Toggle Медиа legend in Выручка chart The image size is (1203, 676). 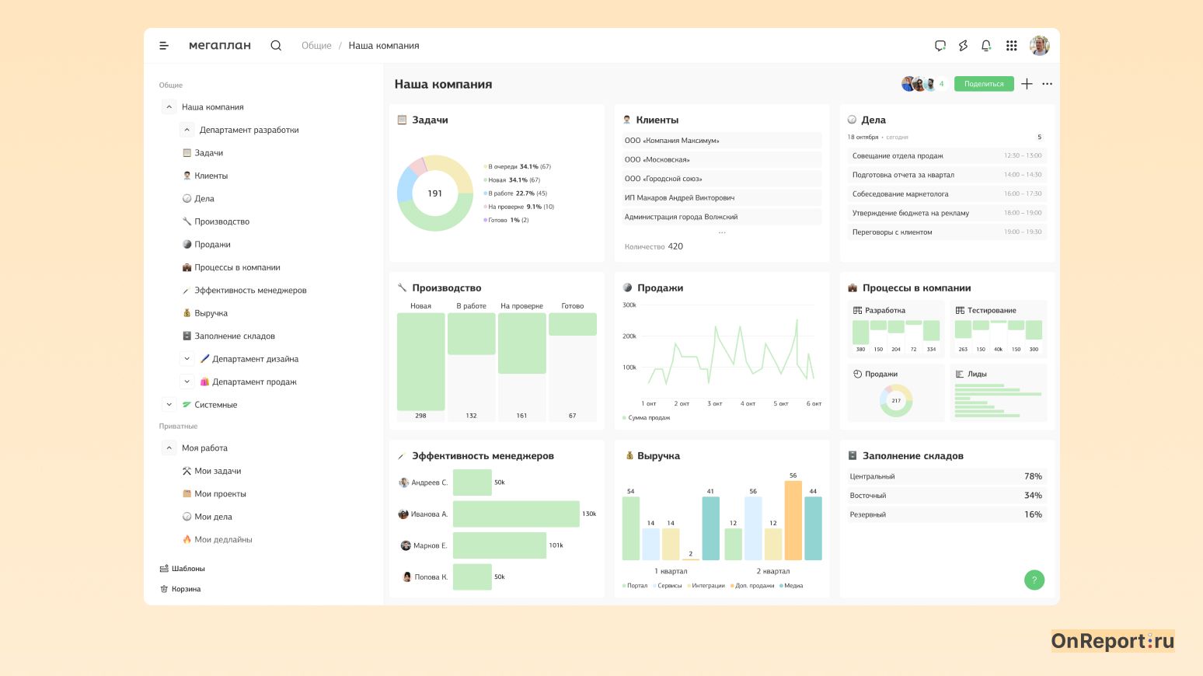click(x=791, y=586)
